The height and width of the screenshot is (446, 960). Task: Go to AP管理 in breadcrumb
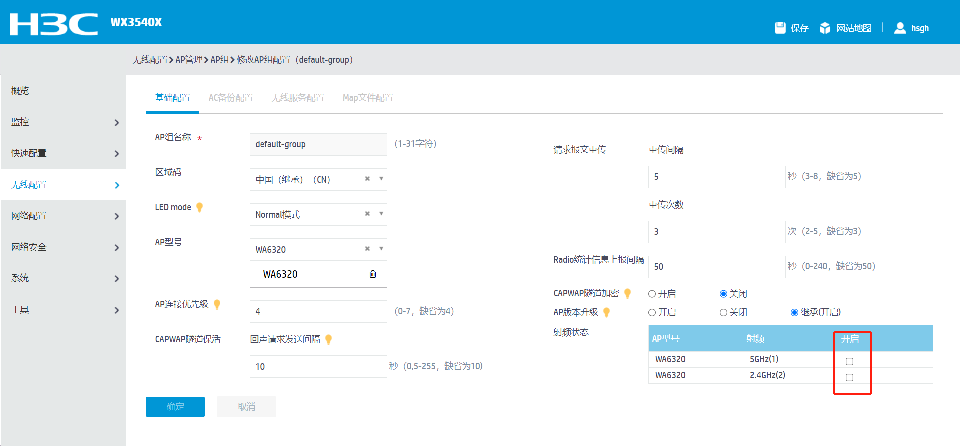(189, 60)
